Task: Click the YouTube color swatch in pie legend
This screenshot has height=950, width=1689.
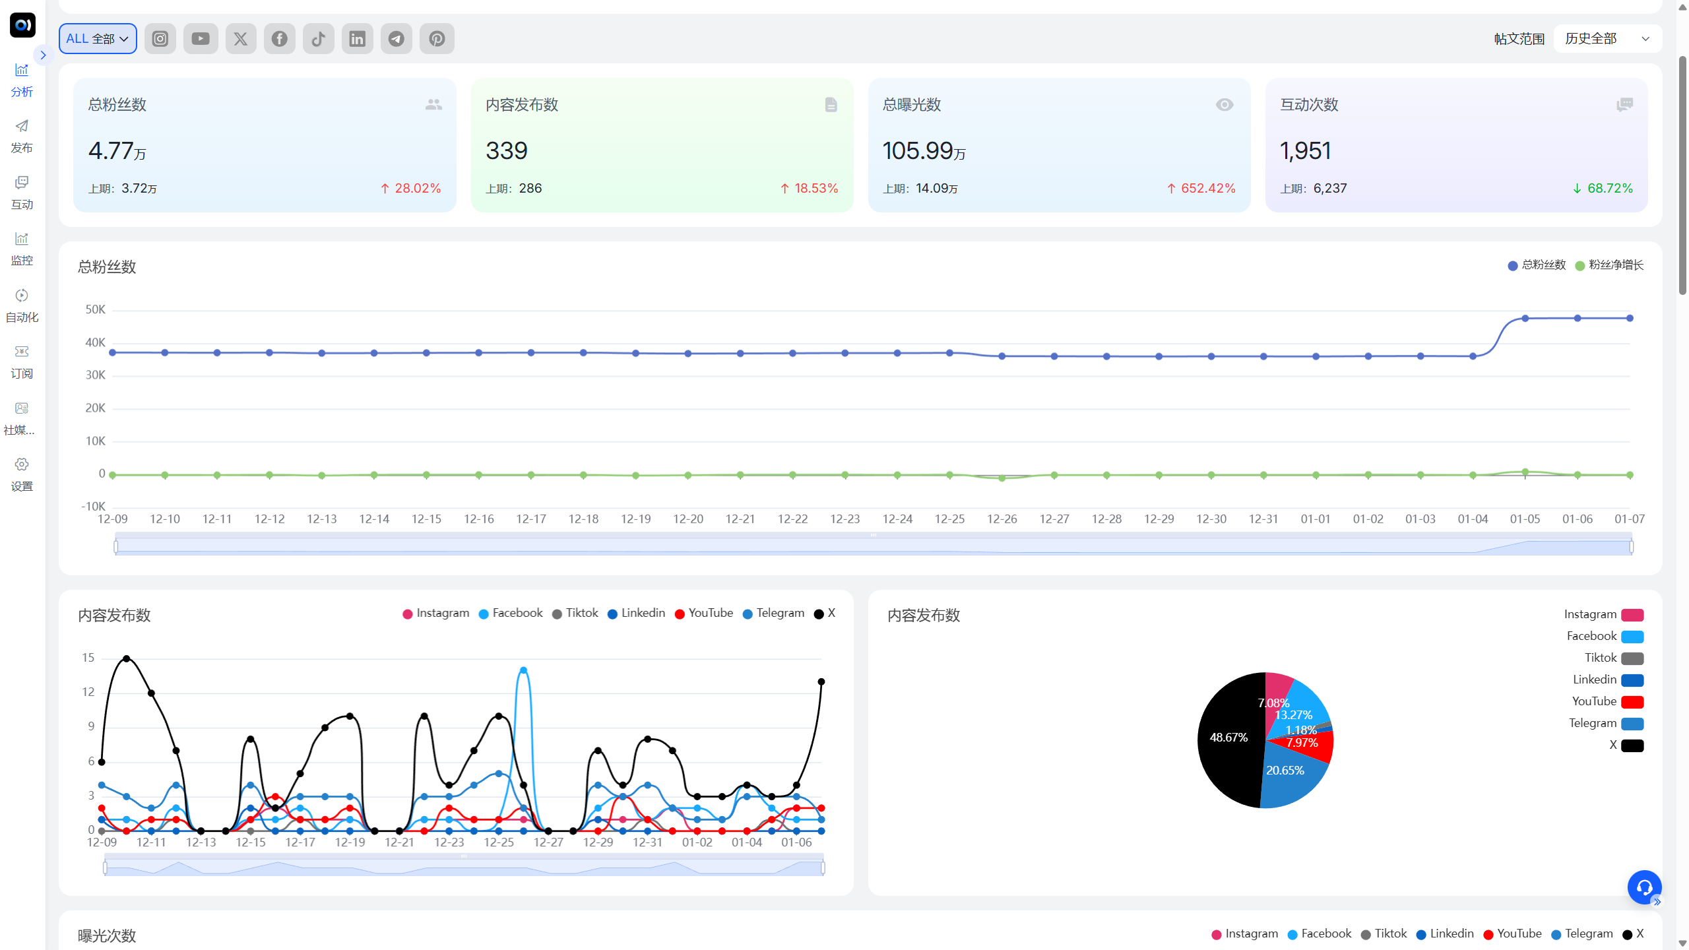Action: pyautogui.click(x=1632, y=702)
